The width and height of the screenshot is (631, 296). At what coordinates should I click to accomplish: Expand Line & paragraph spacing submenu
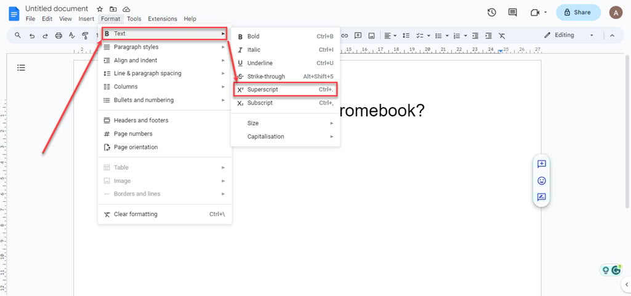(164, 74)
